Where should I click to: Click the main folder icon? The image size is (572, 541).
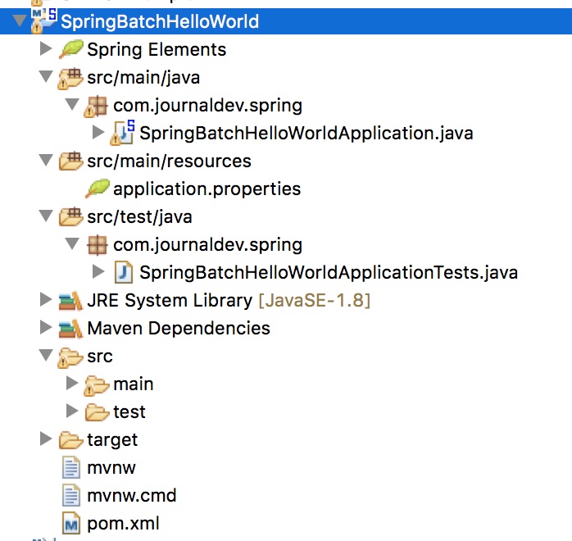(97, 385)
